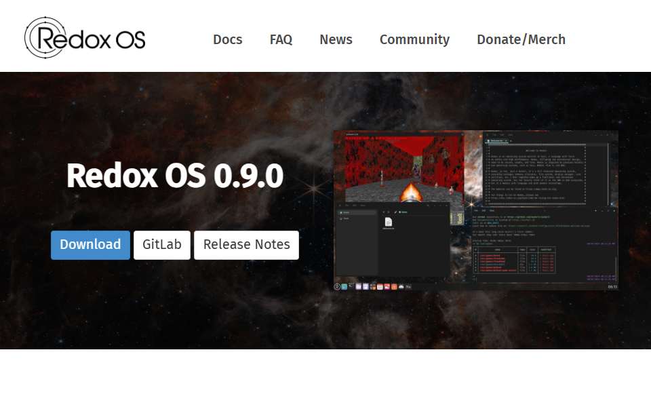Open the Donate/Merch page
This screenshot has height=407, width=651.
point(521,39)
